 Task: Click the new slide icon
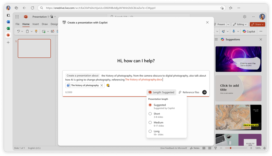pos(44,31)
